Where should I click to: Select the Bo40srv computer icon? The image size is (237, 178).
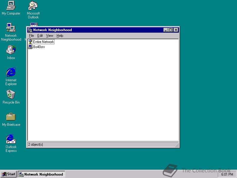pyautogui.click(x=30, y=47)
